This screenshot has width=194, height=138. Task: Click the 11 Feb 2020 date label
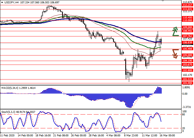pyautogui.click(x=7, y=136)
